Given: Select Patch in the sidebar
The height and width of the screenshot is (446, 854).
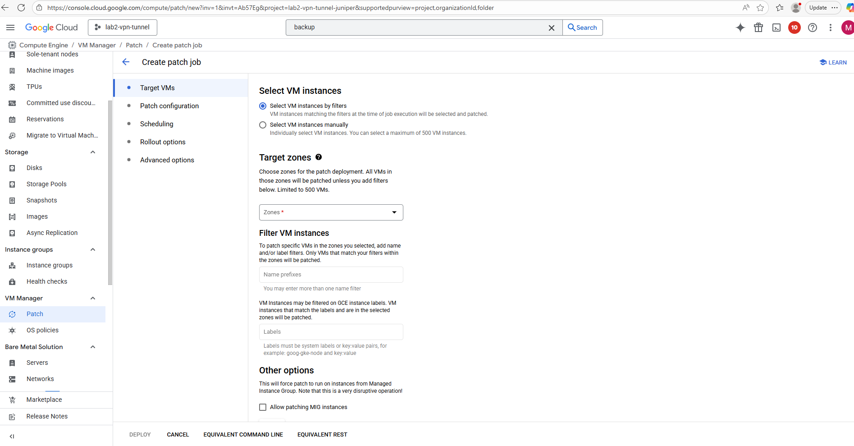Looking at the screenshot, I should tap(53, 314).
